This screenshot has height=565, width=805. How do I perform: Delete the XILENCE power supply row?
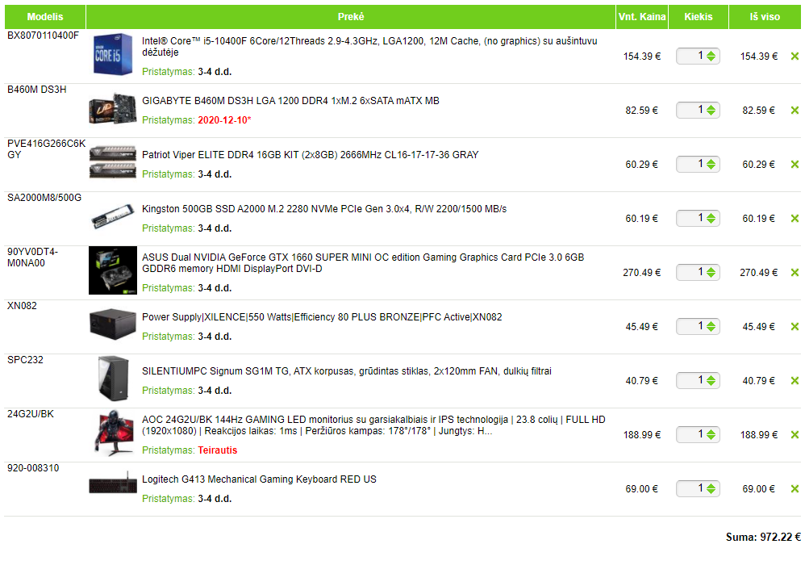click(x=795, y=327)
